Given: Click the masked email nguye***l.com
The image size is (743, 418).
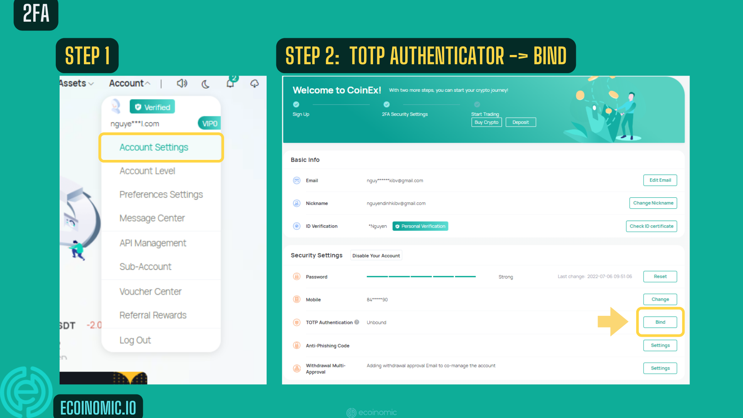Looking at the screenshot, I should tap(135, 124).
